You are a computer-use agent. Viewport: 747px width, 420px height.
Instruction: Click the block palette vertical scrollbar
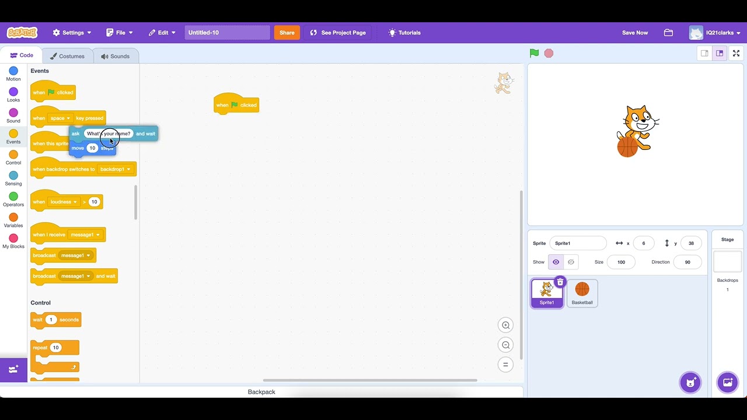[136, 202]
